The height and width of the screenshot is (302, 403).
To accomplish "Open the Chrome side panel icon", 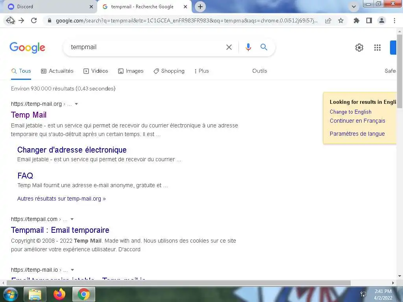I will (369, 20).
